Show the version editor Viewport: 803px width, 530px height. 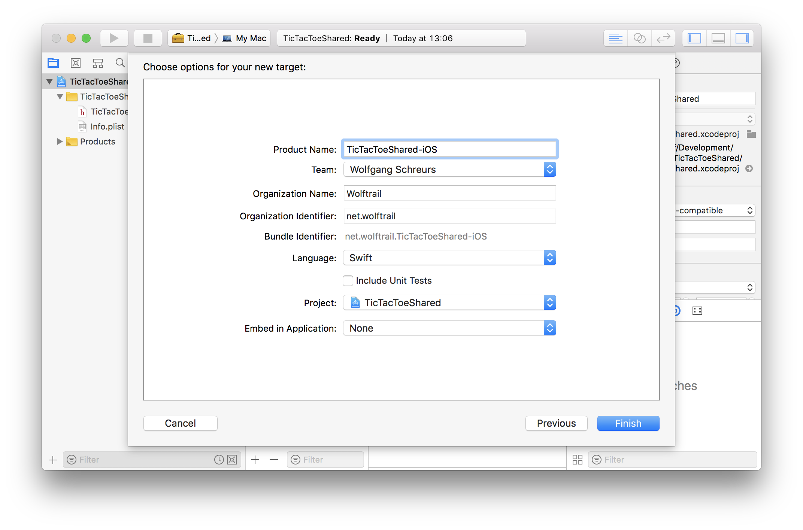point(663,38)
